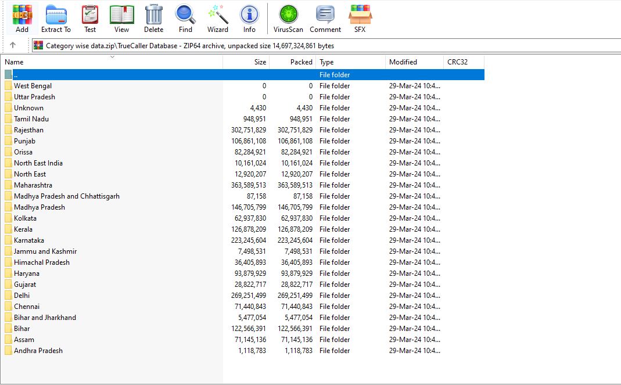Click the View file icon
The height and width of the screenshot is (385, 621).
click(x=121, y=18)
